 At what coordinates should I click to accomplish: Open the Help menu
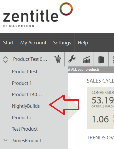[83, 43]
